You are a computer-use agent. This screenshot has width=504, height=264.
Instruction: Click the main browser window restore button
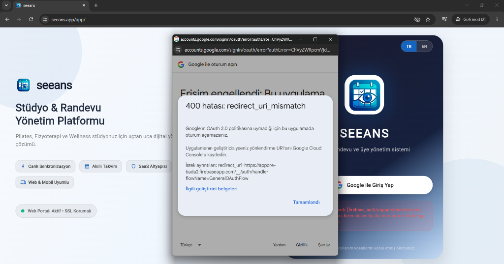pyautogui.click(x=481, y=5)
